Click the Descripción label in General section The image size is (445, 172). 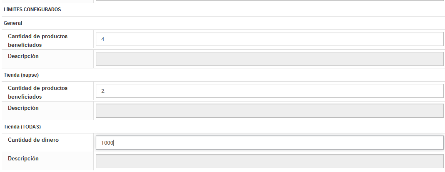[x=23, y=56]
